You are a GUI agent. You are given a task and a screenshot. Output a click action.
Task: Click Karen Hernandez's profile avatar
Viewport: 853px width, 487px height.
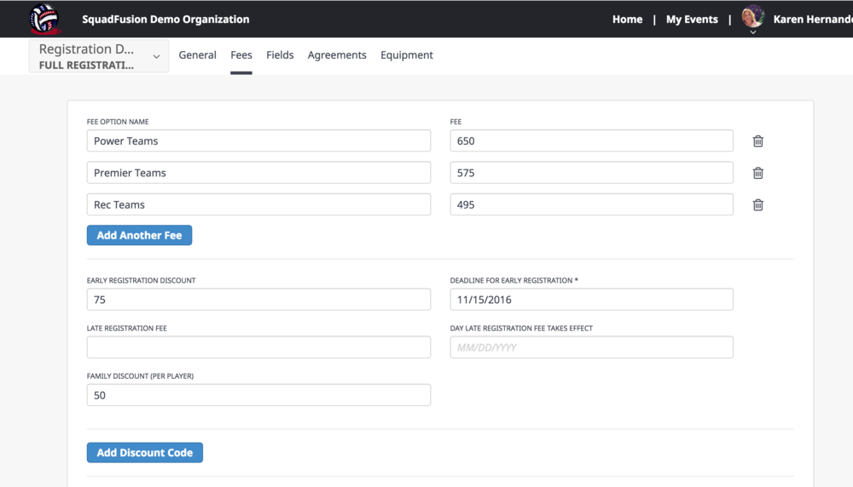tap(752, 16)
